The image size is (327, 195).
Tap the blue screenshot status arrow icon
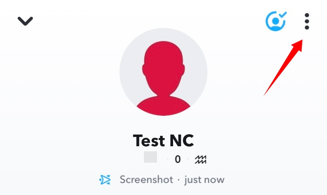(105, 180)
